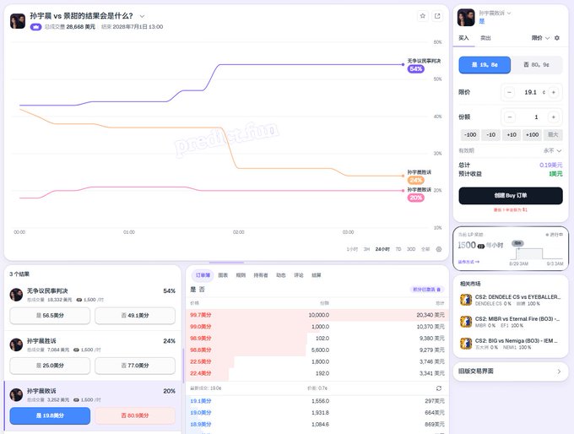
Task: Click the 创建 Buy 订单 button
Action: [511, 196]
